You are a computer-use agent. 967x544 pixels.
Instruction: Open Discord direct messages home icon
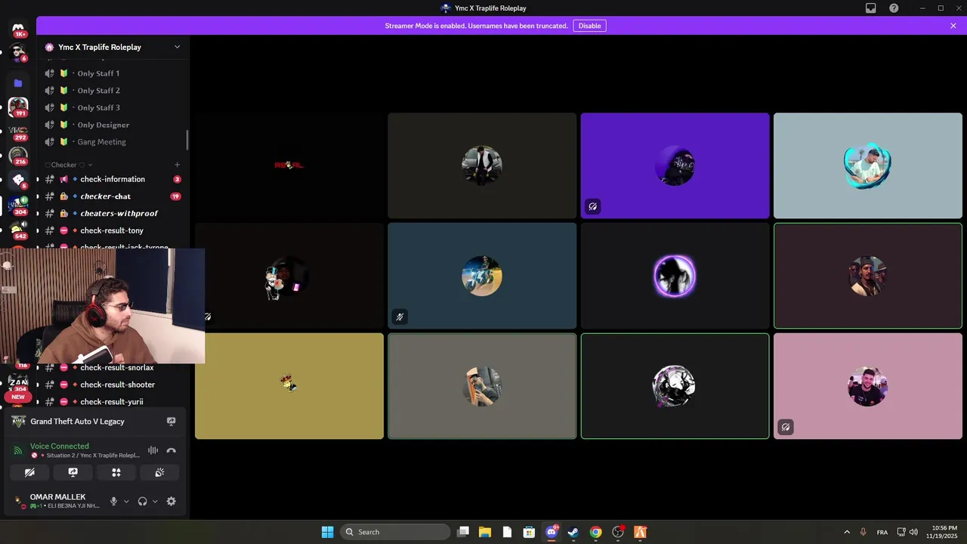click(x=18, y=29)
